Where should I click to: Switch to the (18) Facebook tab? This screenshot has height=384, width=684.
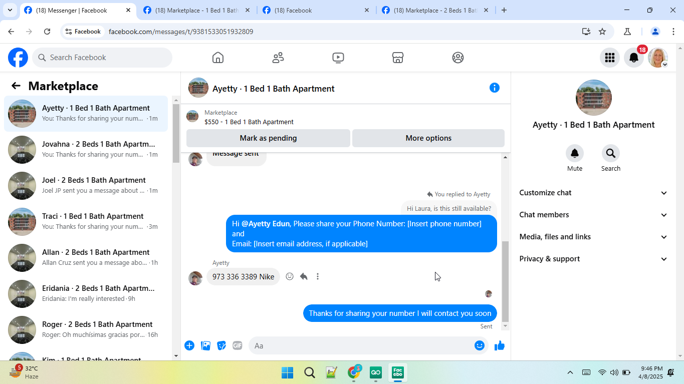click(316, 10)
